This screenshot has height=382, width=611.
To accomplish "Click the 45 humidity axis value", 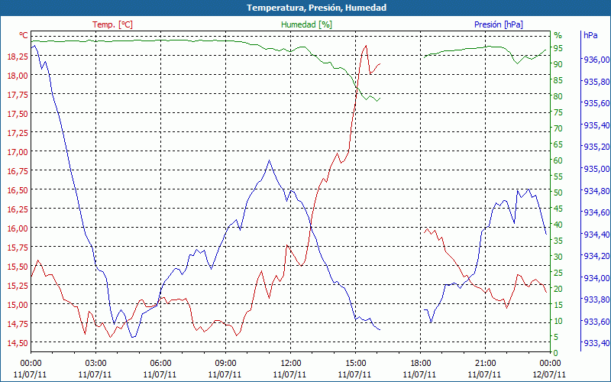I will 558,209.
